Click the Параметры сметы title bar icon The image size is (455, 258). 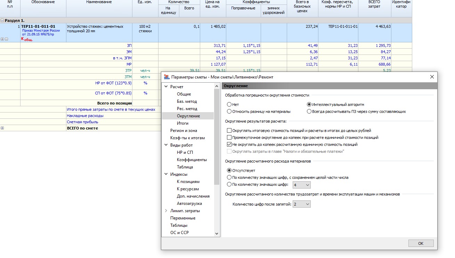[x=166, y=77]
